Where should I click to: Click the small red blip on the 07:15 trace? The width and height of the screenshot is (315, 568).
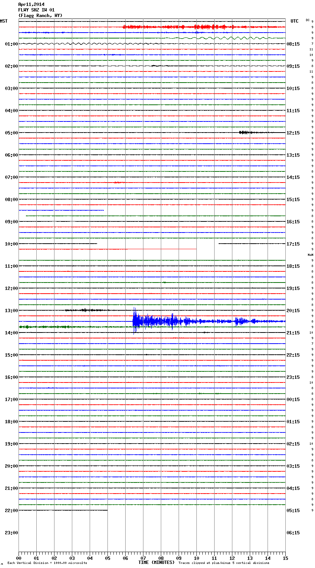(119, 183)
